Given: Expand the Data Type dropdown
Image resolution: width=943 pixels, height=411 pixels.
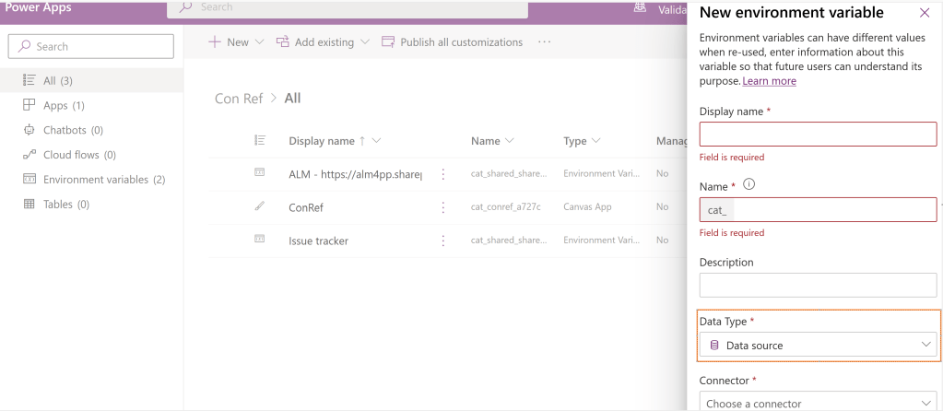Looking at the screenshot, I should point(818,345).
